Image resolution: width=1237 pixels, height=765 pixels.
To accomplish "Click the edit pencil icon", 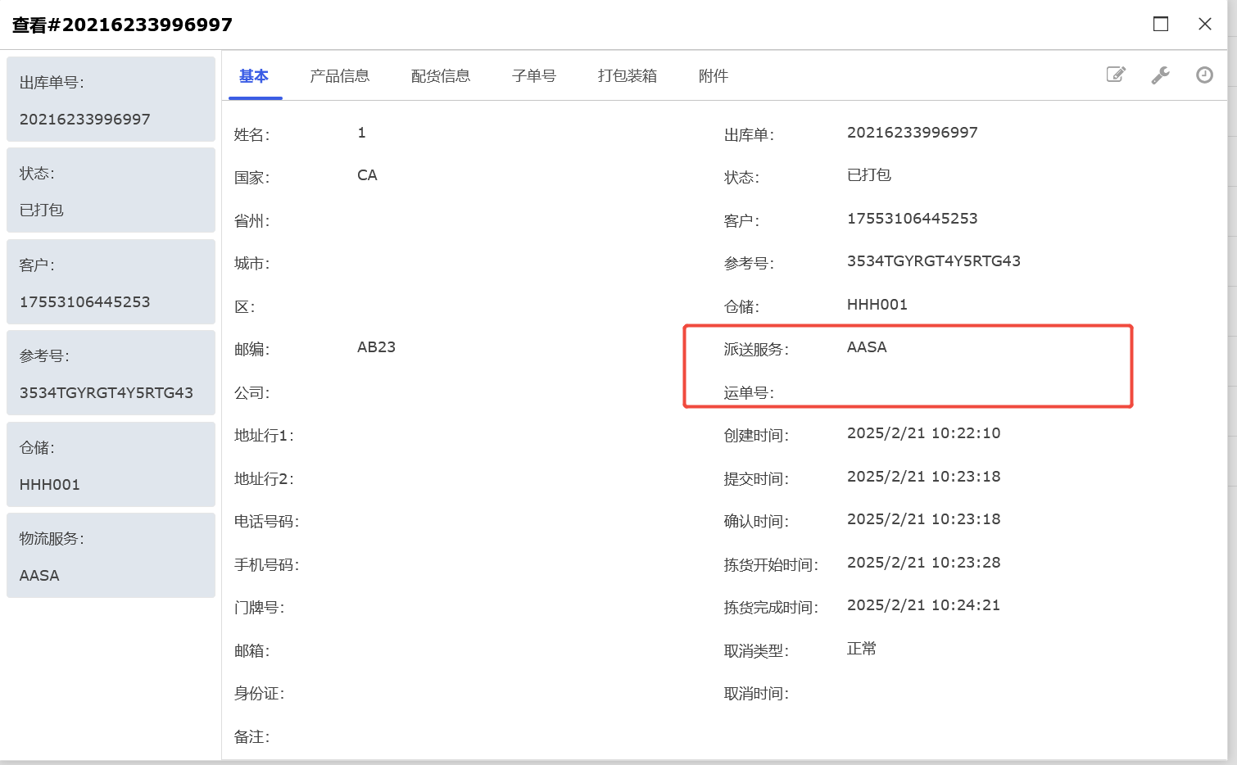I will 1116,75.
